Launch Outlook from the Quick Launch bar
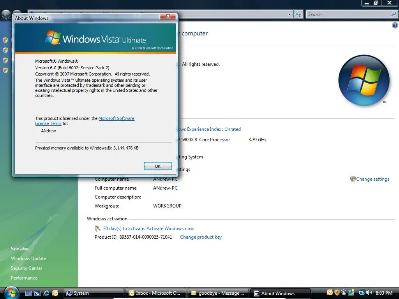 click(x=55, y=293)
